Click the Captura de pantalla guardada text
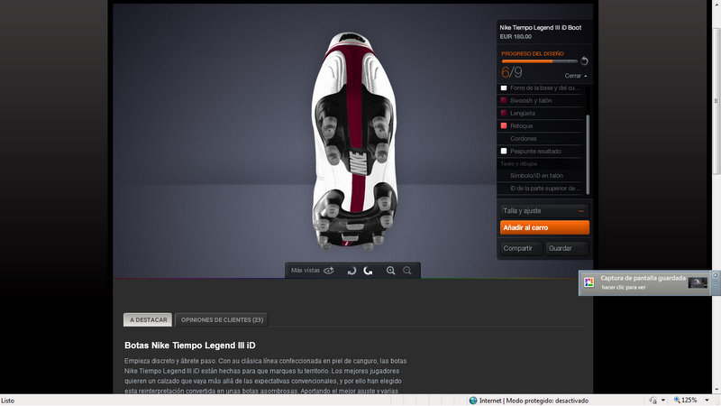 click(643, 278)
